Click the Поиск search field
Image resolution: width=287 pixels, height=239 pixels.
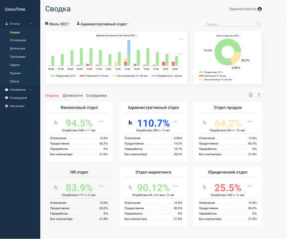(233, 24)
